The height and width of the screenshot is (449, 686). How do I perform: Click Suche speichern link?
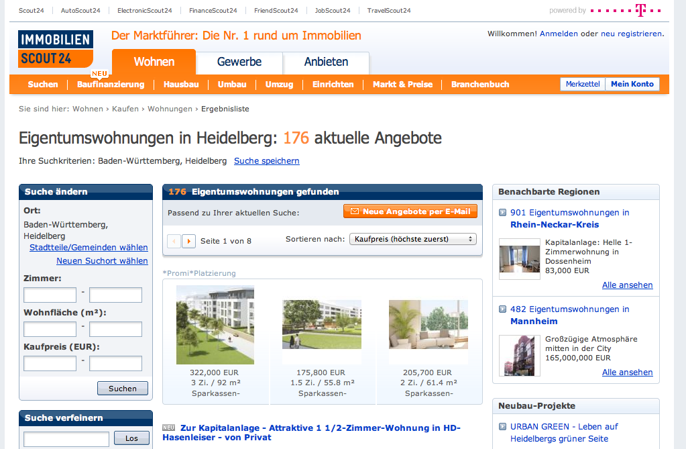pyautogui.click(x=267, y=161)
